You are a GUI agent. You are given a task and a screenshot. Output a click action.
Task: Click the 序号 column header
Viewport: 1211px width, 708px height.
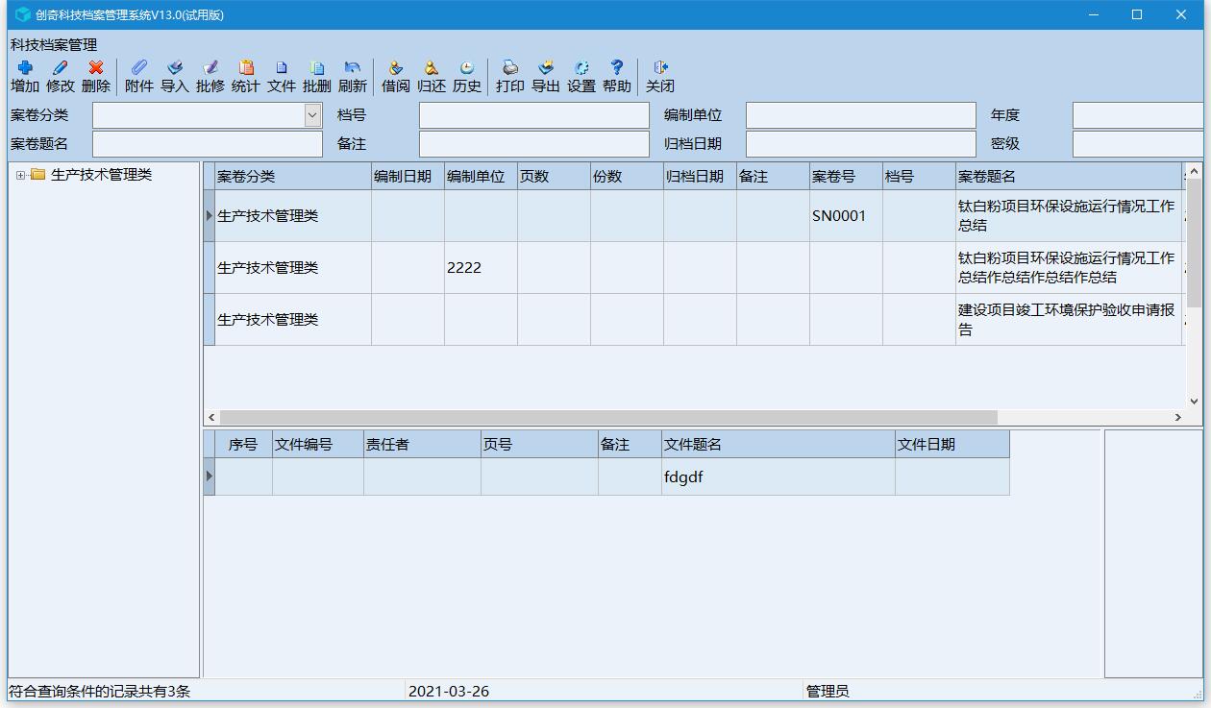tap(244, 445)
